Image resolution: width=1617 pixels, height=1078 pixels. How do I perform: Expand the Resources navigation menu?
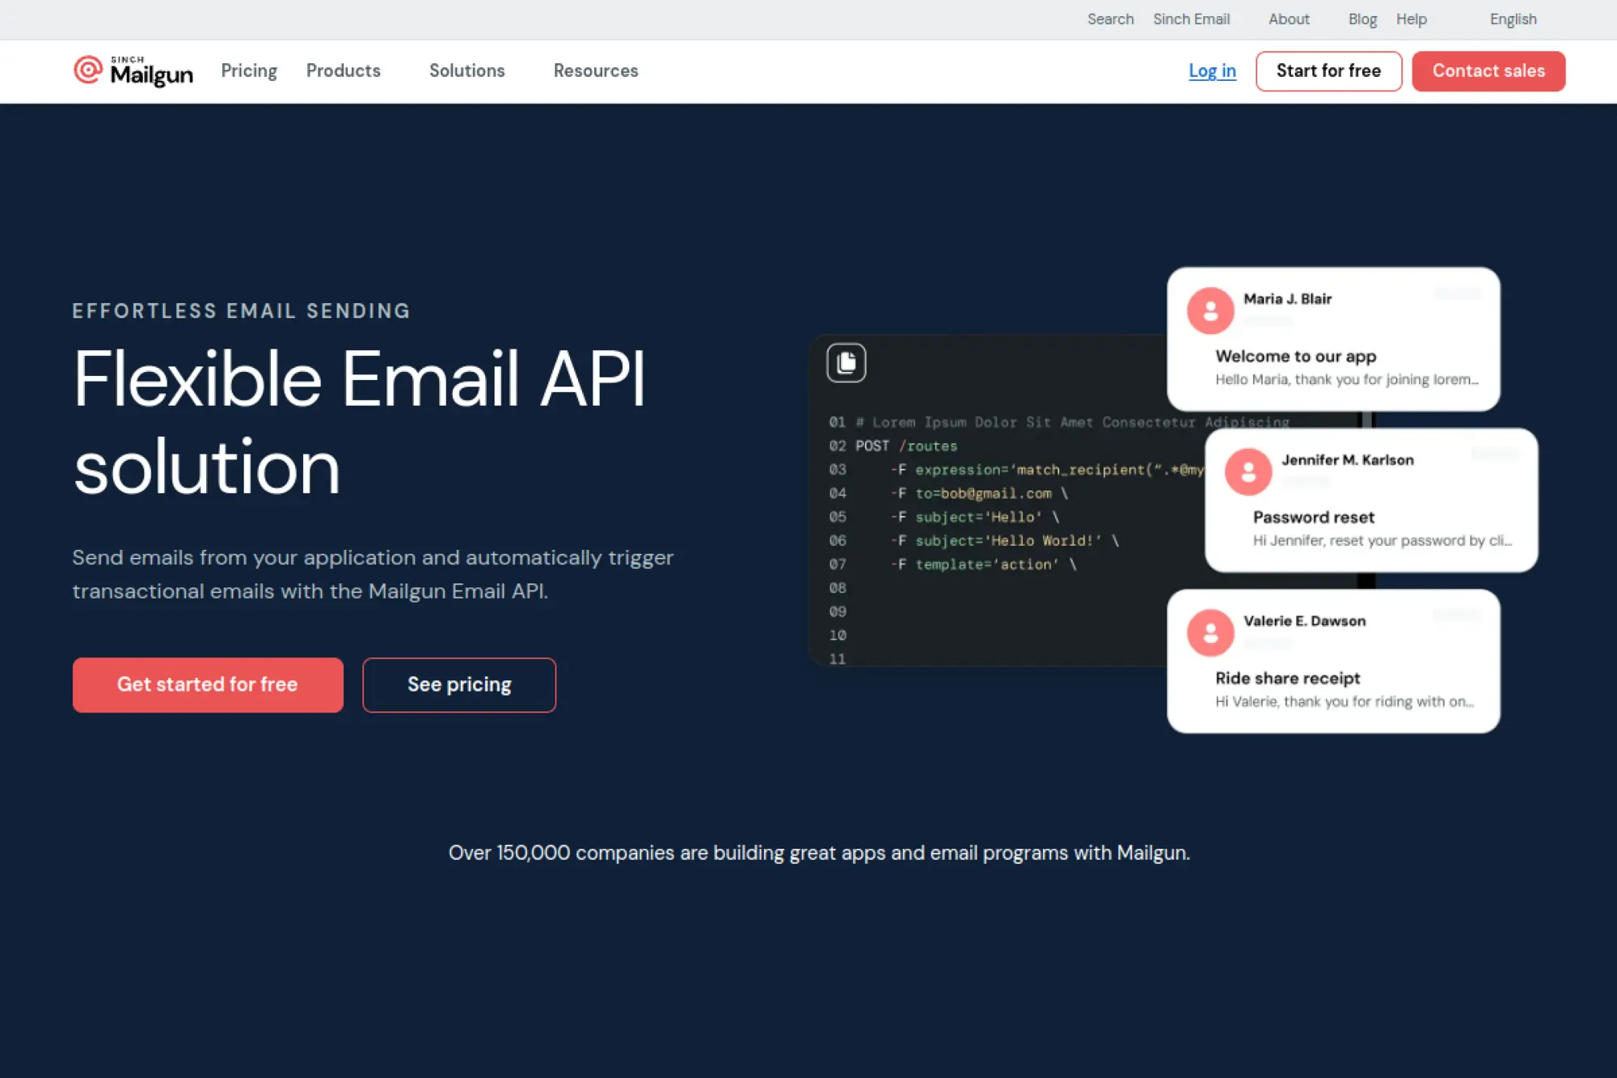pyautogui.click(x=595, y=71)
